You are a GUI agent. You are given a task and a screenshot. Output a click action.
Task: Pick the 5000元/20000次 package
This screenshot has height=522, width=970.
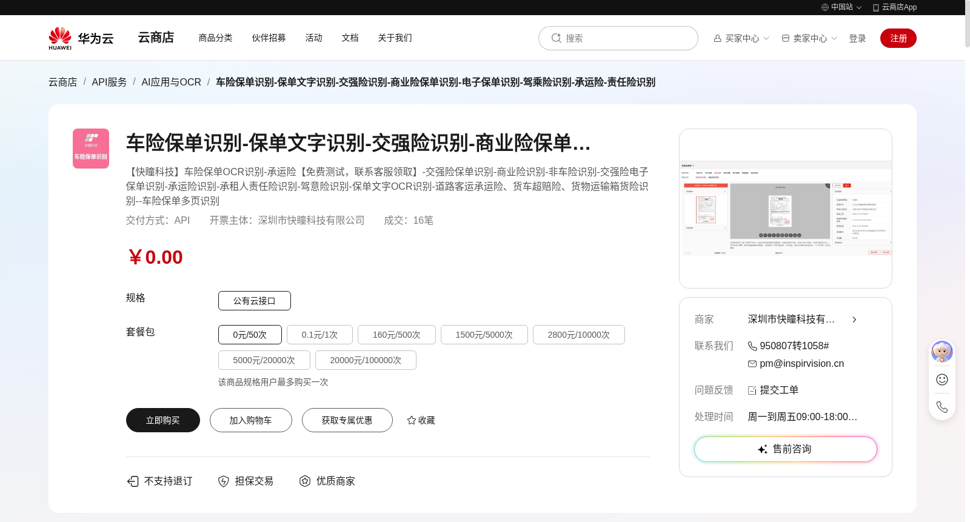tap(264, 360)
